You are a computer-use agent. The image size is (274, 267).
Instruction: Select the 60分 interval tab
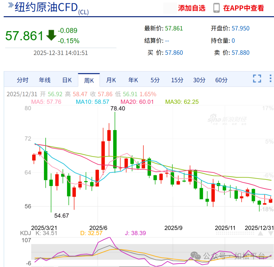(x=221, y=80)
